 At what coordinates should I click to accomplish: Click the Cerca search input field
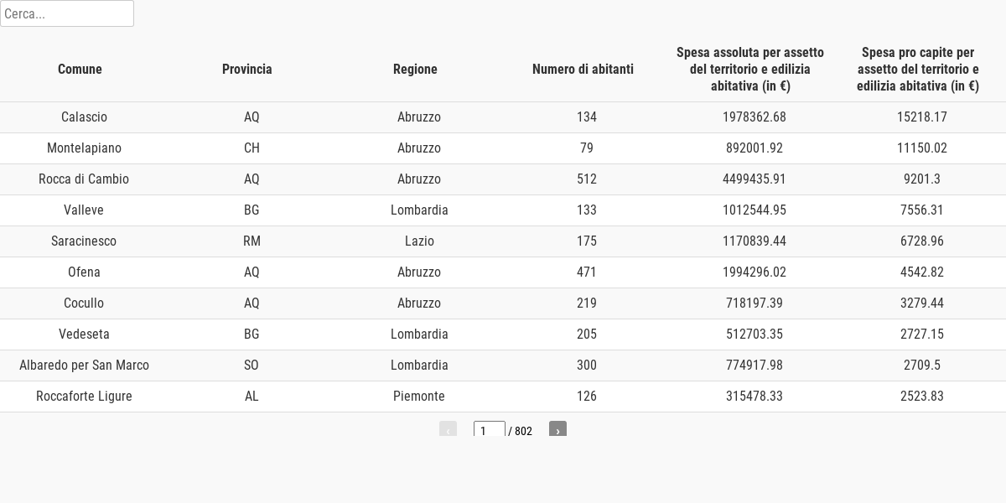67,13
